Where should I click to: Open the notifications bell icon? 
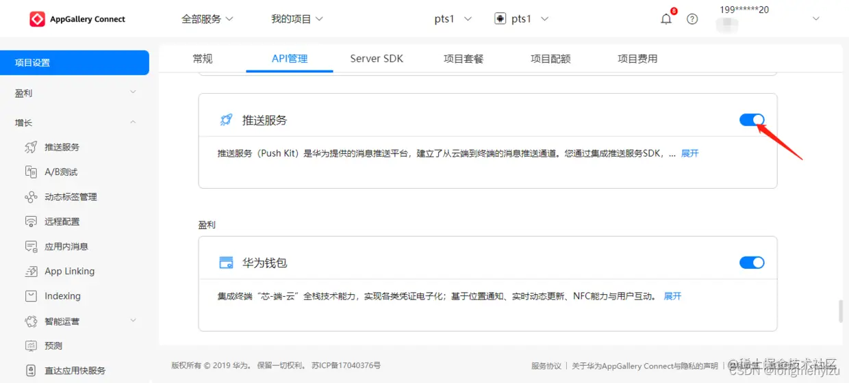coord(666,19)
